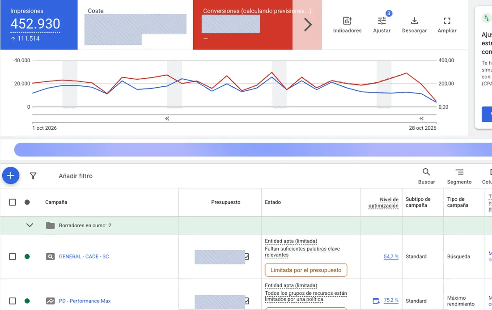Download the chart with Descargar
Image resolution: width=492 pixels, height=310 pixels.
click(x=414, y=25)
